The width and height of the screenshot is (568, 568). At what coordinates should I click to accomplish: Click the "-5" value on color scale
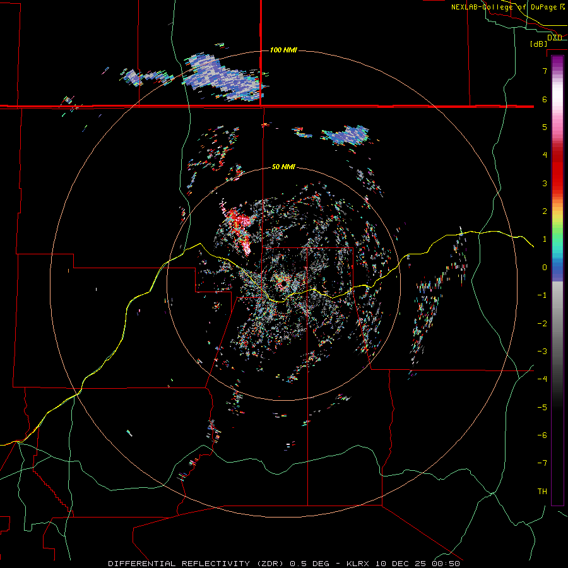click(x=542, y=408)
